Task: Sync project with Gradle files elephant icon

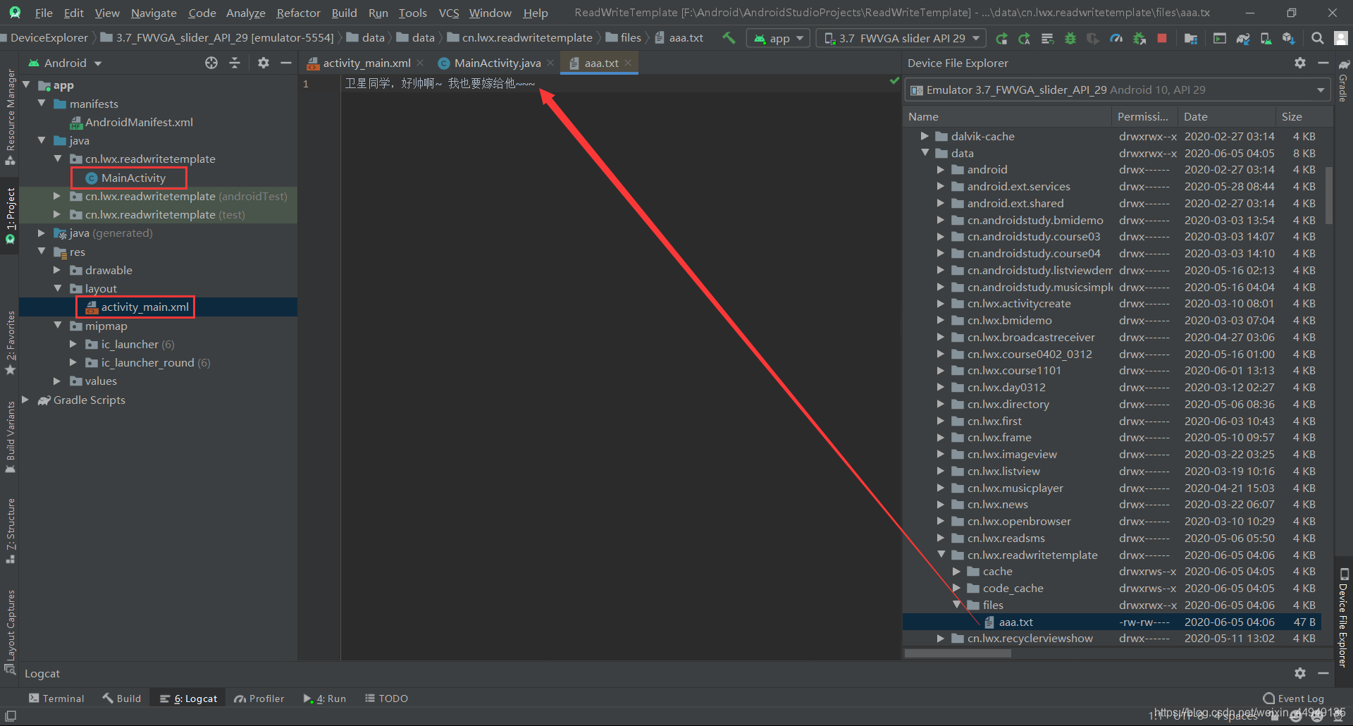Action: tap(1243, 37)
